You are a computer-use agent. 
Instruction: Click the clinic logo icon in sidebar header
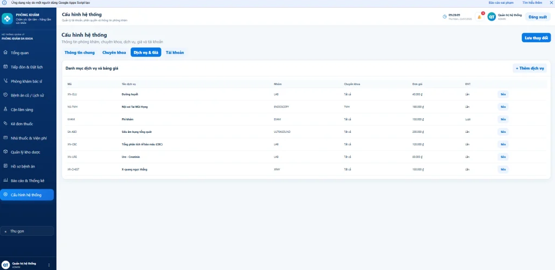point(7,18)
